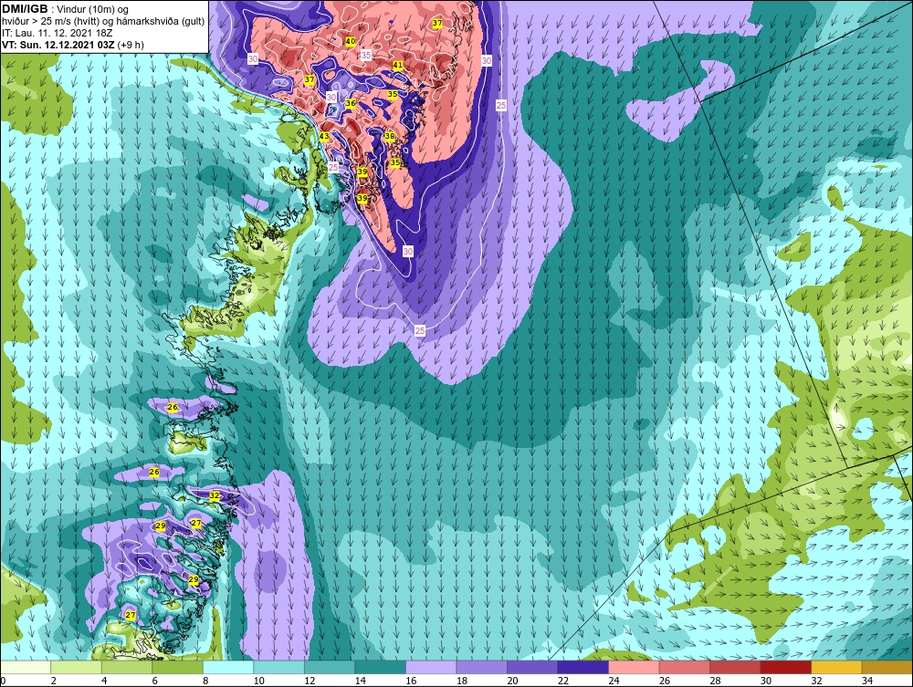Click the color scale tick label 34
Viewport: 913px width, 687px height.
tap(867, 681)
